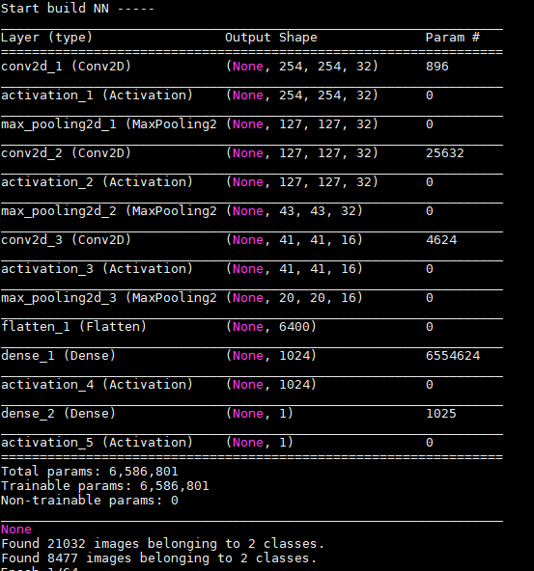The width and height of the screenshot is (534, 571).
Task: Select the 'dense_2 (Dense)' layer name
Action: point(58,414)
